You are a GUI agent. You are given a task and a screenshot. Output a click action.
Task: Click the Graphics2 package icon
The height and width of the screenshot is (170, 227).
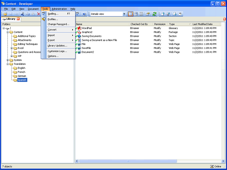click(x=79, y=32)
